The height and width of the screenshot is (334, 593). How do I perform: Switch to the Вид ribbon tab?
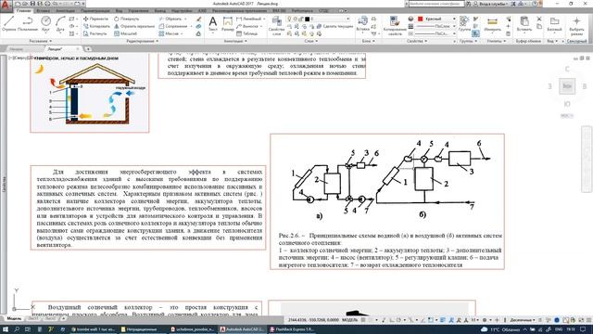[119, 10]
